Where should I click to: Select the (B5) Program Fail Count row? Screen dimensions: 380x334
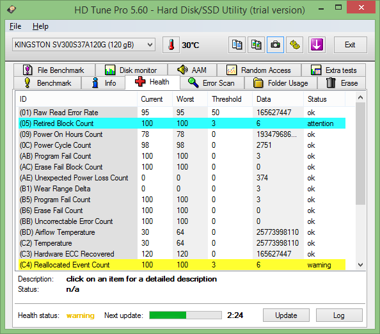click(x=182, y=200)
